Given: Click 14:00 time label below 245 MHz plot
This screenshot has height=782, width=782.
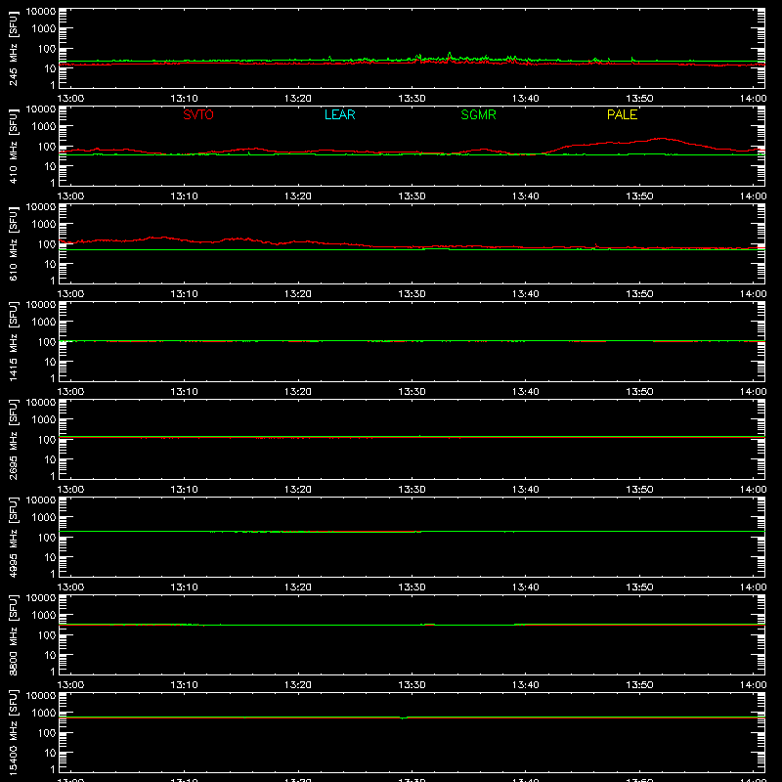Looking at the screenshot, I should tap(753, 99).
